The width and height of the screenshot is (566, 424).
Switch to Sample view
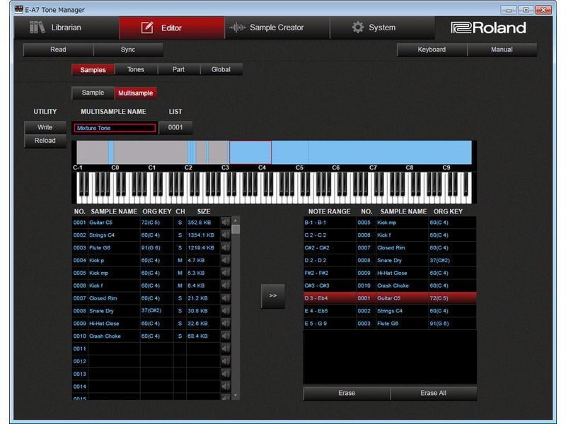pyautogui.click(x=93, y=93)
